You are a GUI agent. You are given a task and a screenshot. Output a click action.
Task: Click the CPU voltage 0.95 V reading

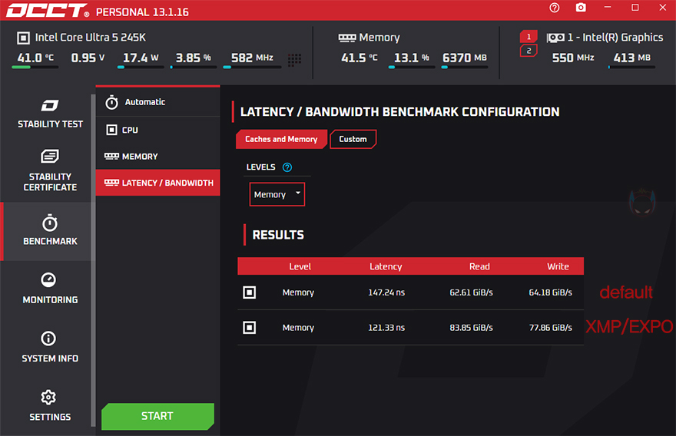click(x=88, y=58)
